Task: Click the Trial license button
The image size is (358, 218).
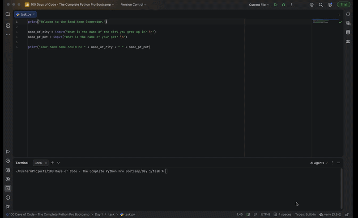Action: (x=344, y=4)
